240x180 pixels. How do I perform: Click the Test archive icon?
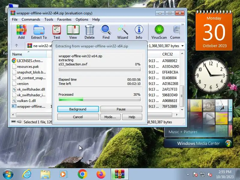click(57, 32)
